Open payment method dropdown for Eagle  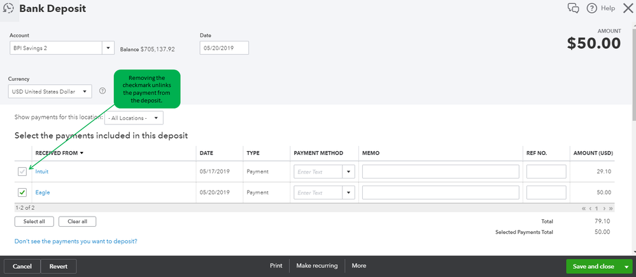348,193
